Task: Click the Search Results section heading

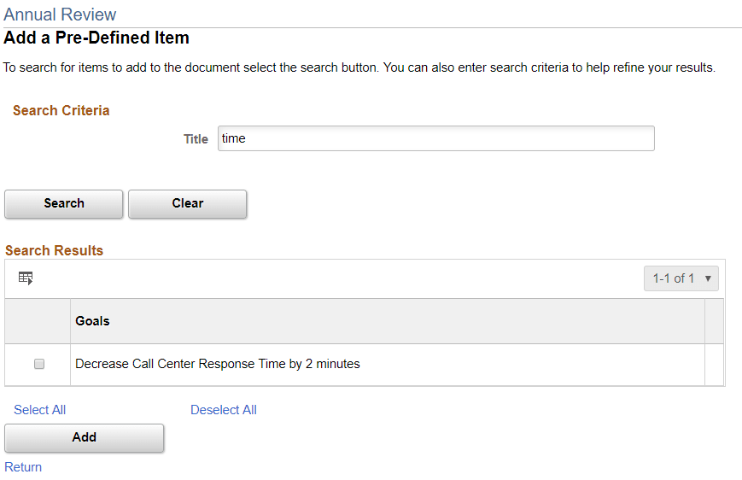Action: [55, 250]
